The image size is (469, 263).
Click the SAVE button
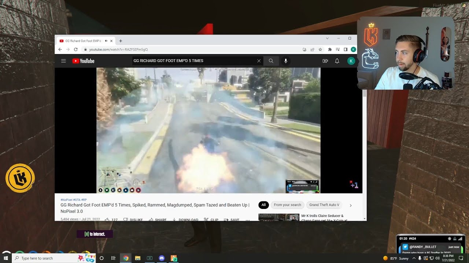tap(232, 220)
